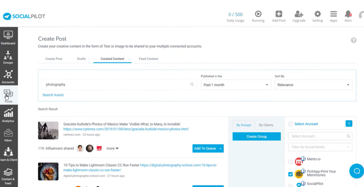
Task: Open the chat support bubble
Action: point(357,171)
